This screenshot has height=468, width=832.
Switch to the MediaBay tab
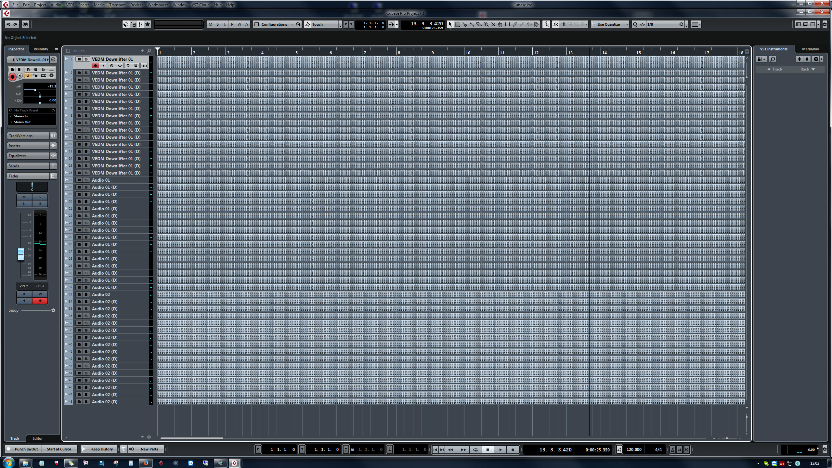point(810,49)
